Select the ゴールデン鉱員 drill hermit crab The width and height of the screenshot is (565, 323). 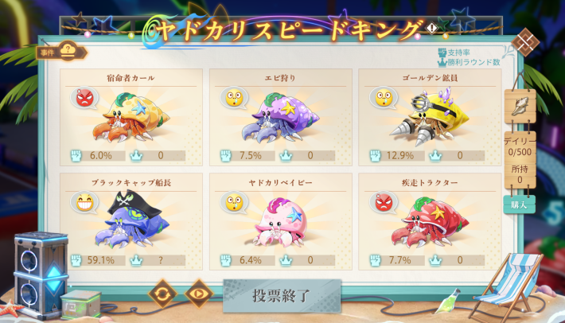coord(430,117)
